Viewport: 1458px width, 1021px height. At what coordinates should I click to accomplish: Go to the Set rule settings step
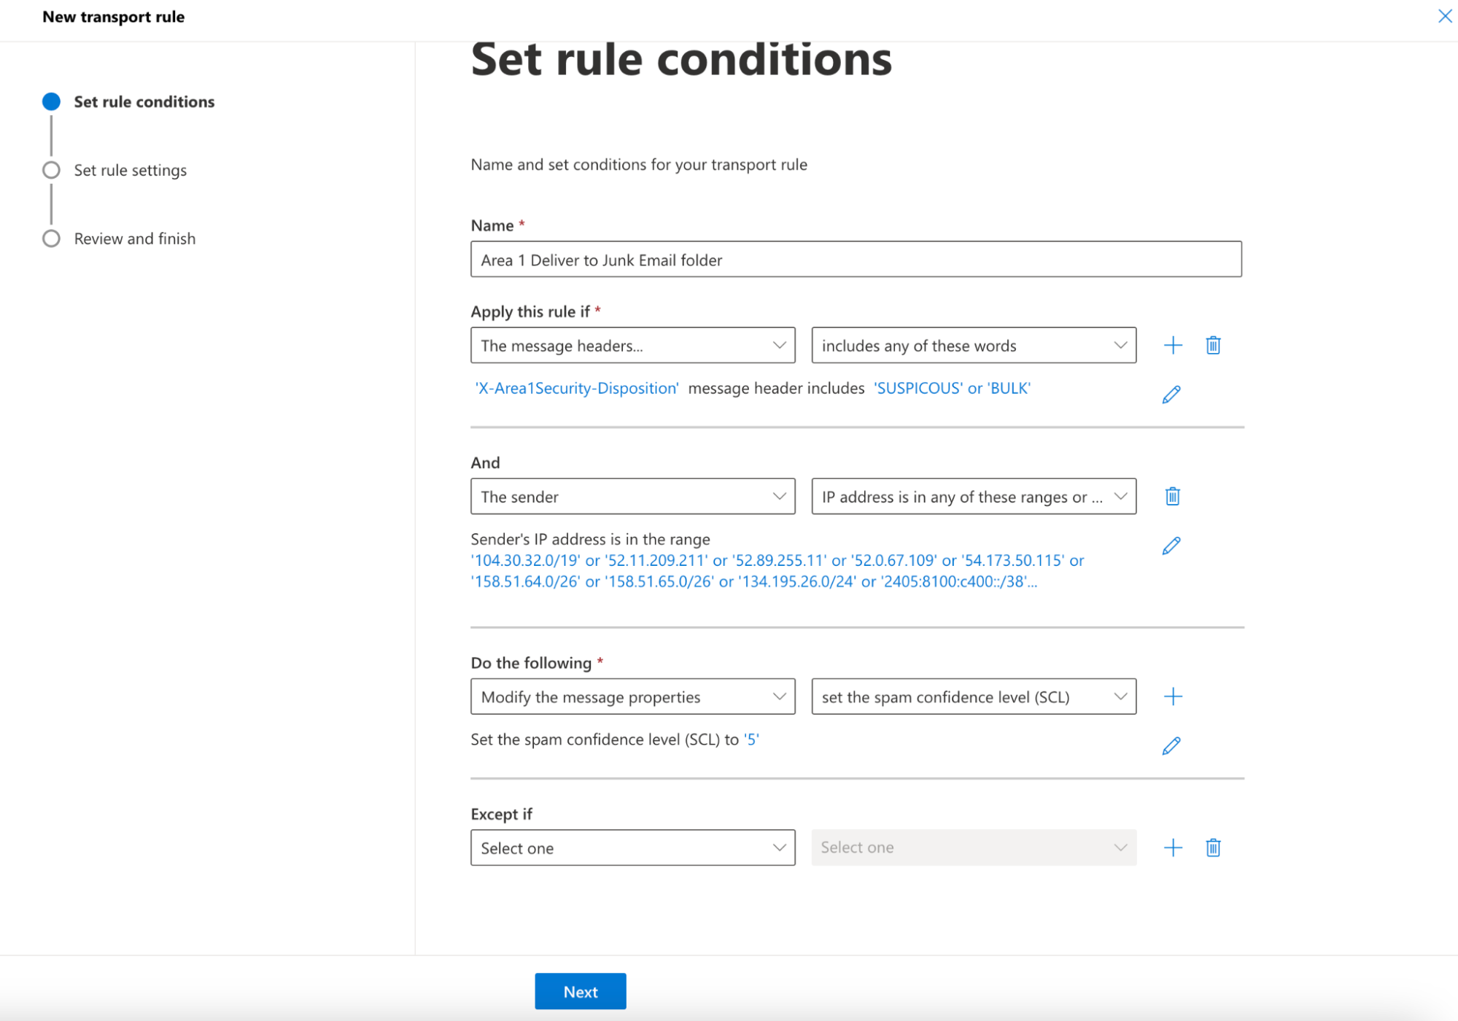click(x=129, y=170)
